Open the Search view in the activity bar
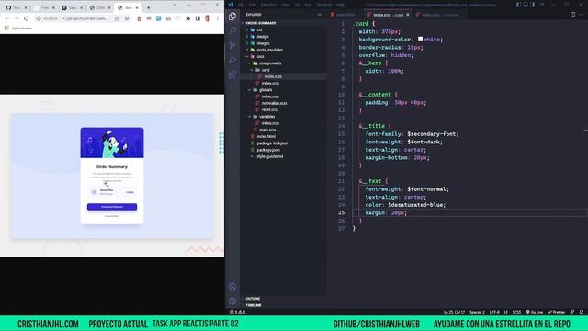Screen dimensions: 588x331 [232, 30]
